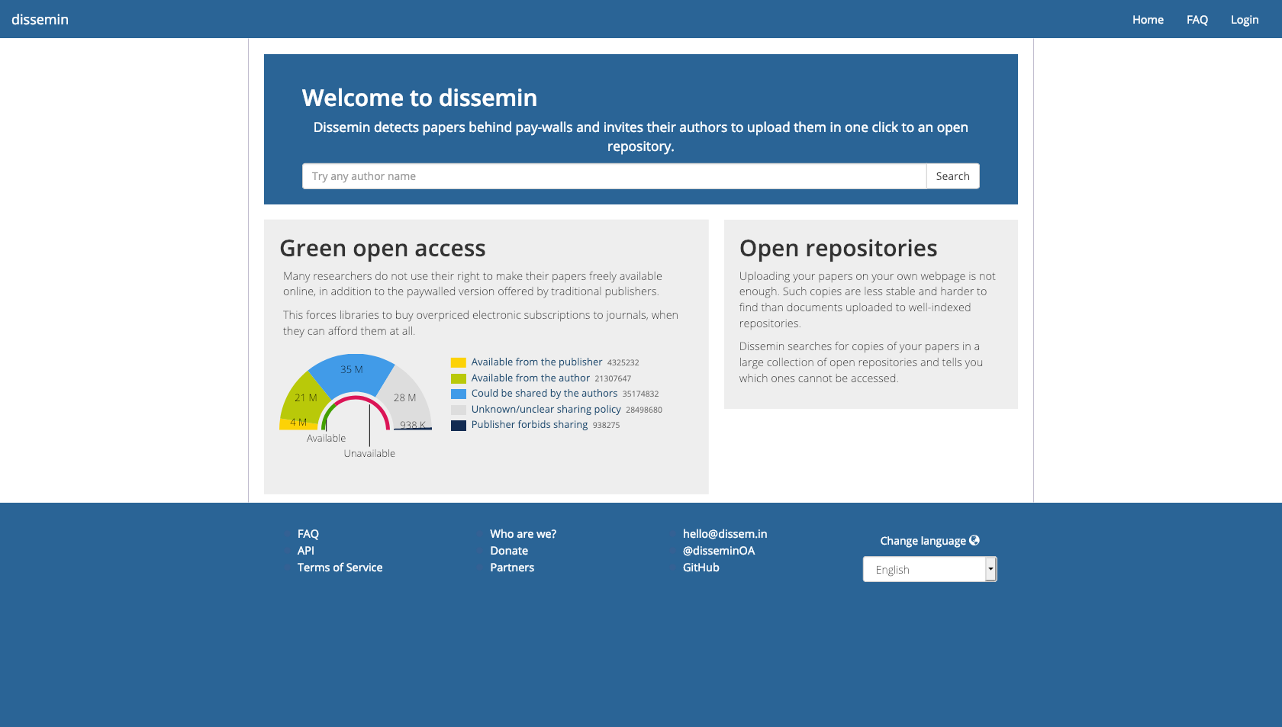Click the 28 M gray chart segment
The width and height of the screenshot is (1282, 727).
[404, 397]
